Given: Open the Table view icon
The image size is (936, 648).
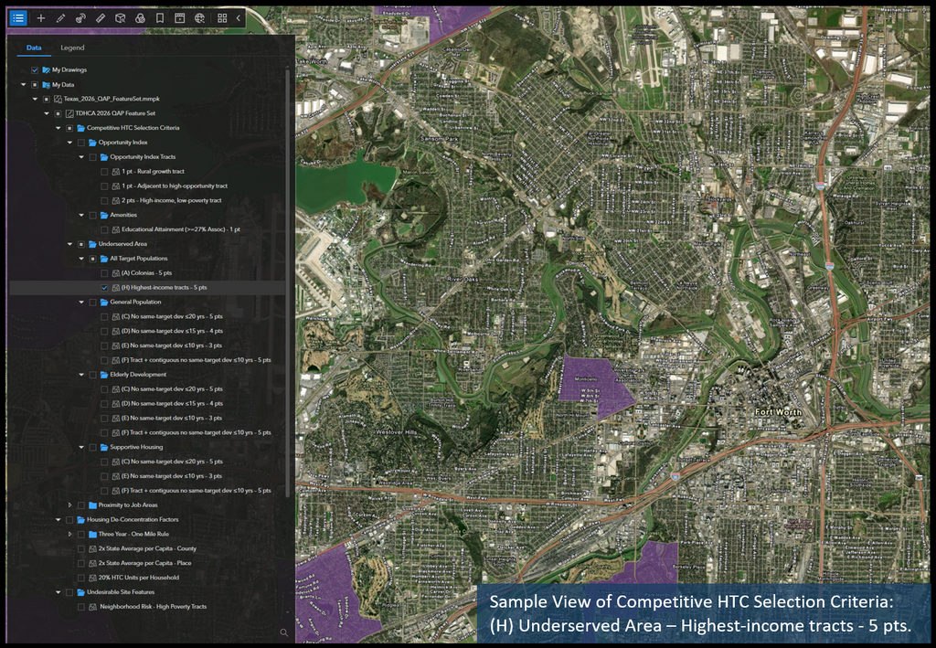Looking at the screenshot, I should 180,17.
